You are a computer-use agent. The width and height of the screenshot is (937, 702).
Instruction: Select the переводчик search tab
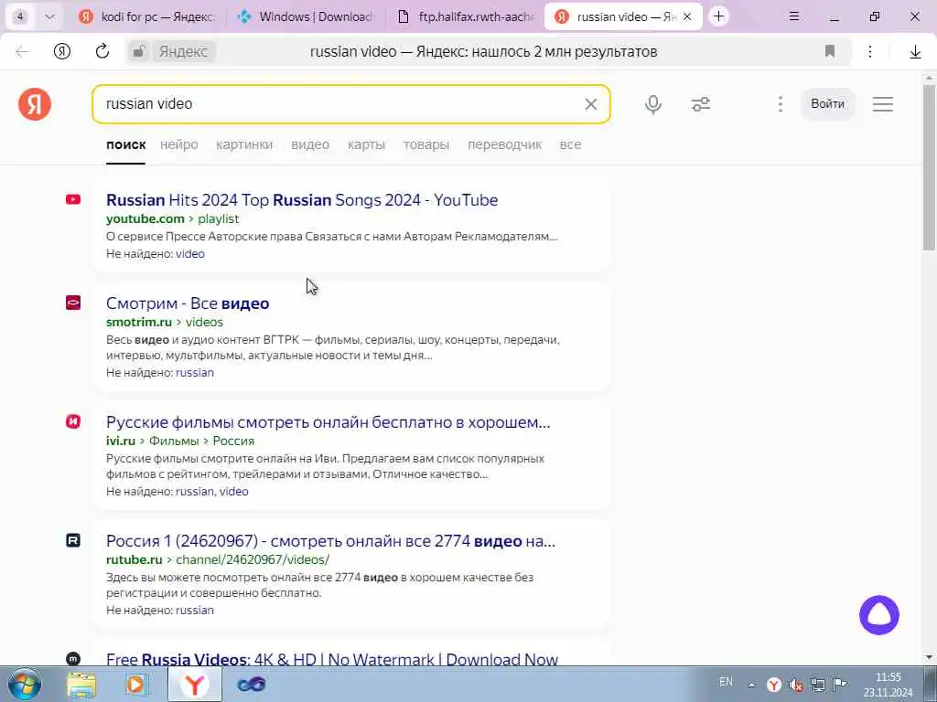(504, 144)
